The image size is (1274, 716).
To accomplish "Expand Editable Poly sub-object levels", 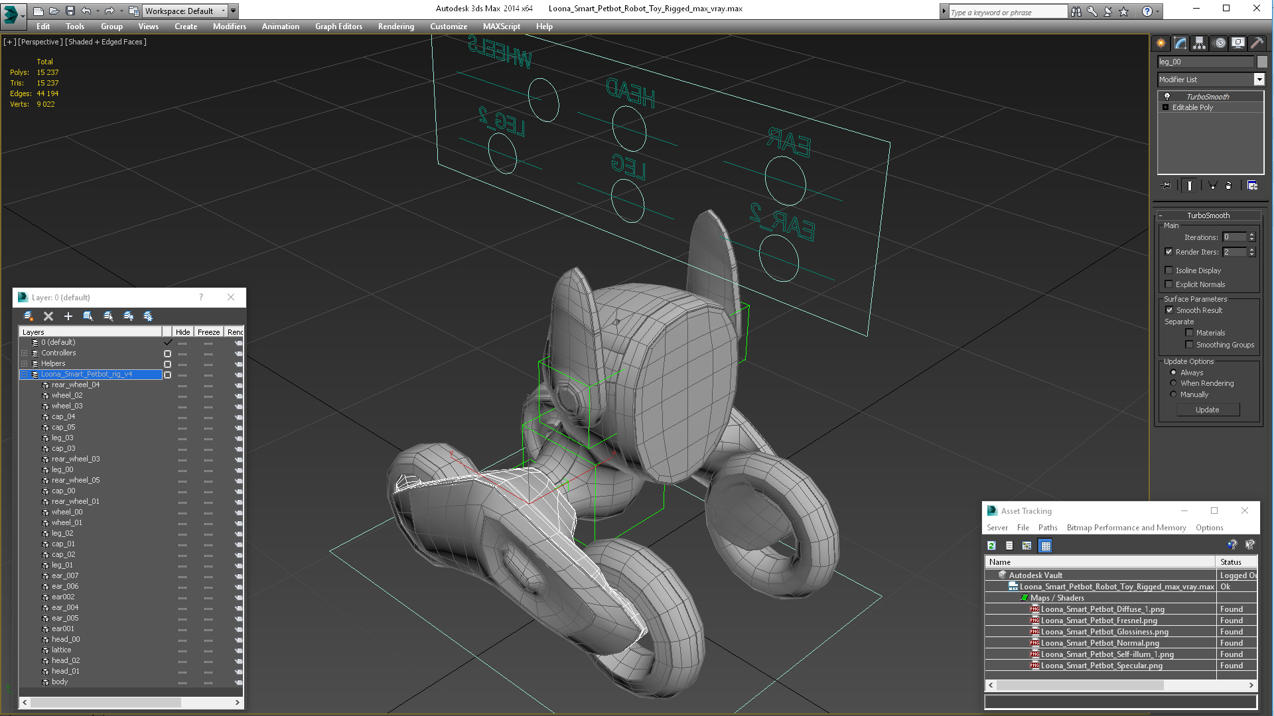I will click(1165, 107).
